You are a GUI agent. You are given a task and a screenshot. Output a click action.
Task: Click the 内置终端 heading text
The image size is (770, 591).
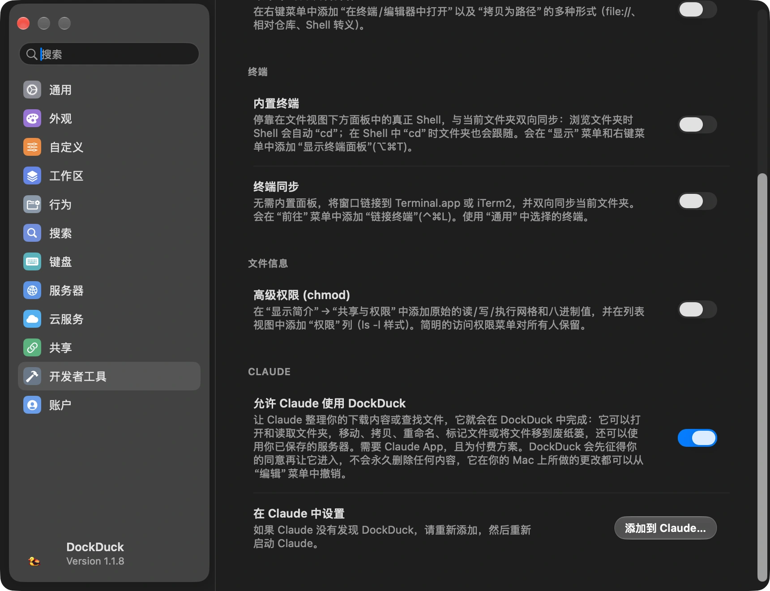[x=276, y=103]
